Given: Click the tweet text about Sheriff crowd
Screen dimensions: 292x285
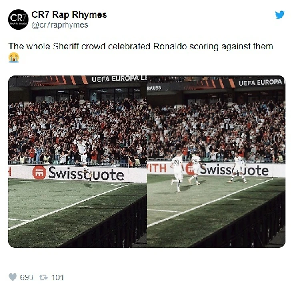Looking at the screenshot, I should 140,46.
